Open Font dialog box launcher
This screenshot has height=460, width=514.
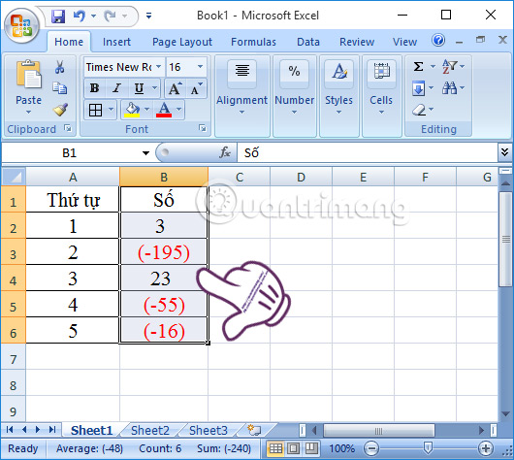[203, 129]
